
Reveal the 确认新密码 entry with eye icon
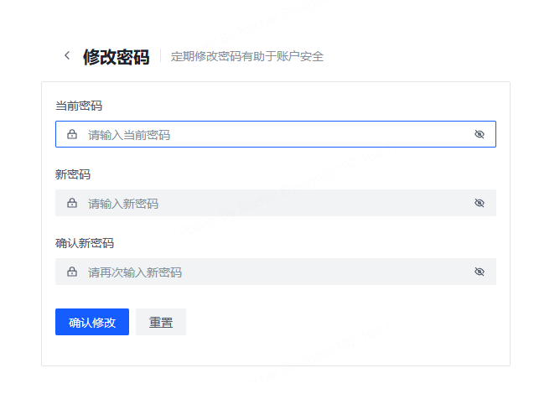pos(480,272)
